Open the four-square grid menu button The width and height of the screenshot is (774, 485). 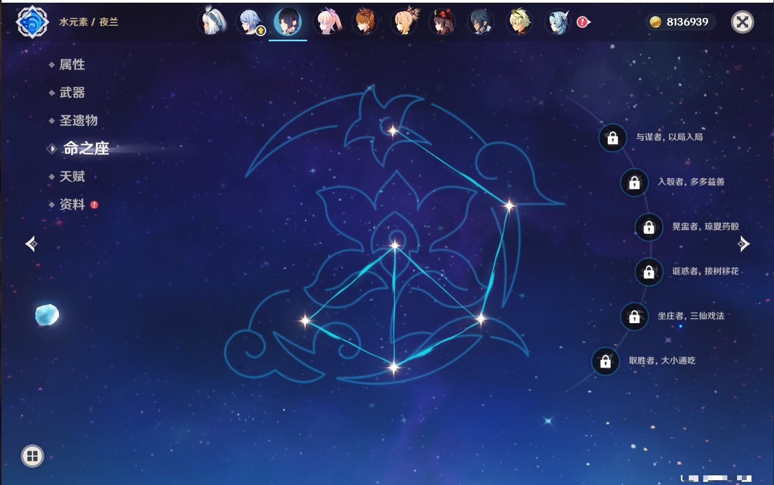point(32,456)
